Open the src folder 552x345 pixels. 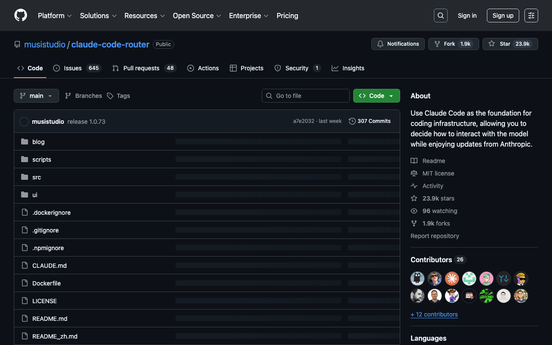click(37, 177)
